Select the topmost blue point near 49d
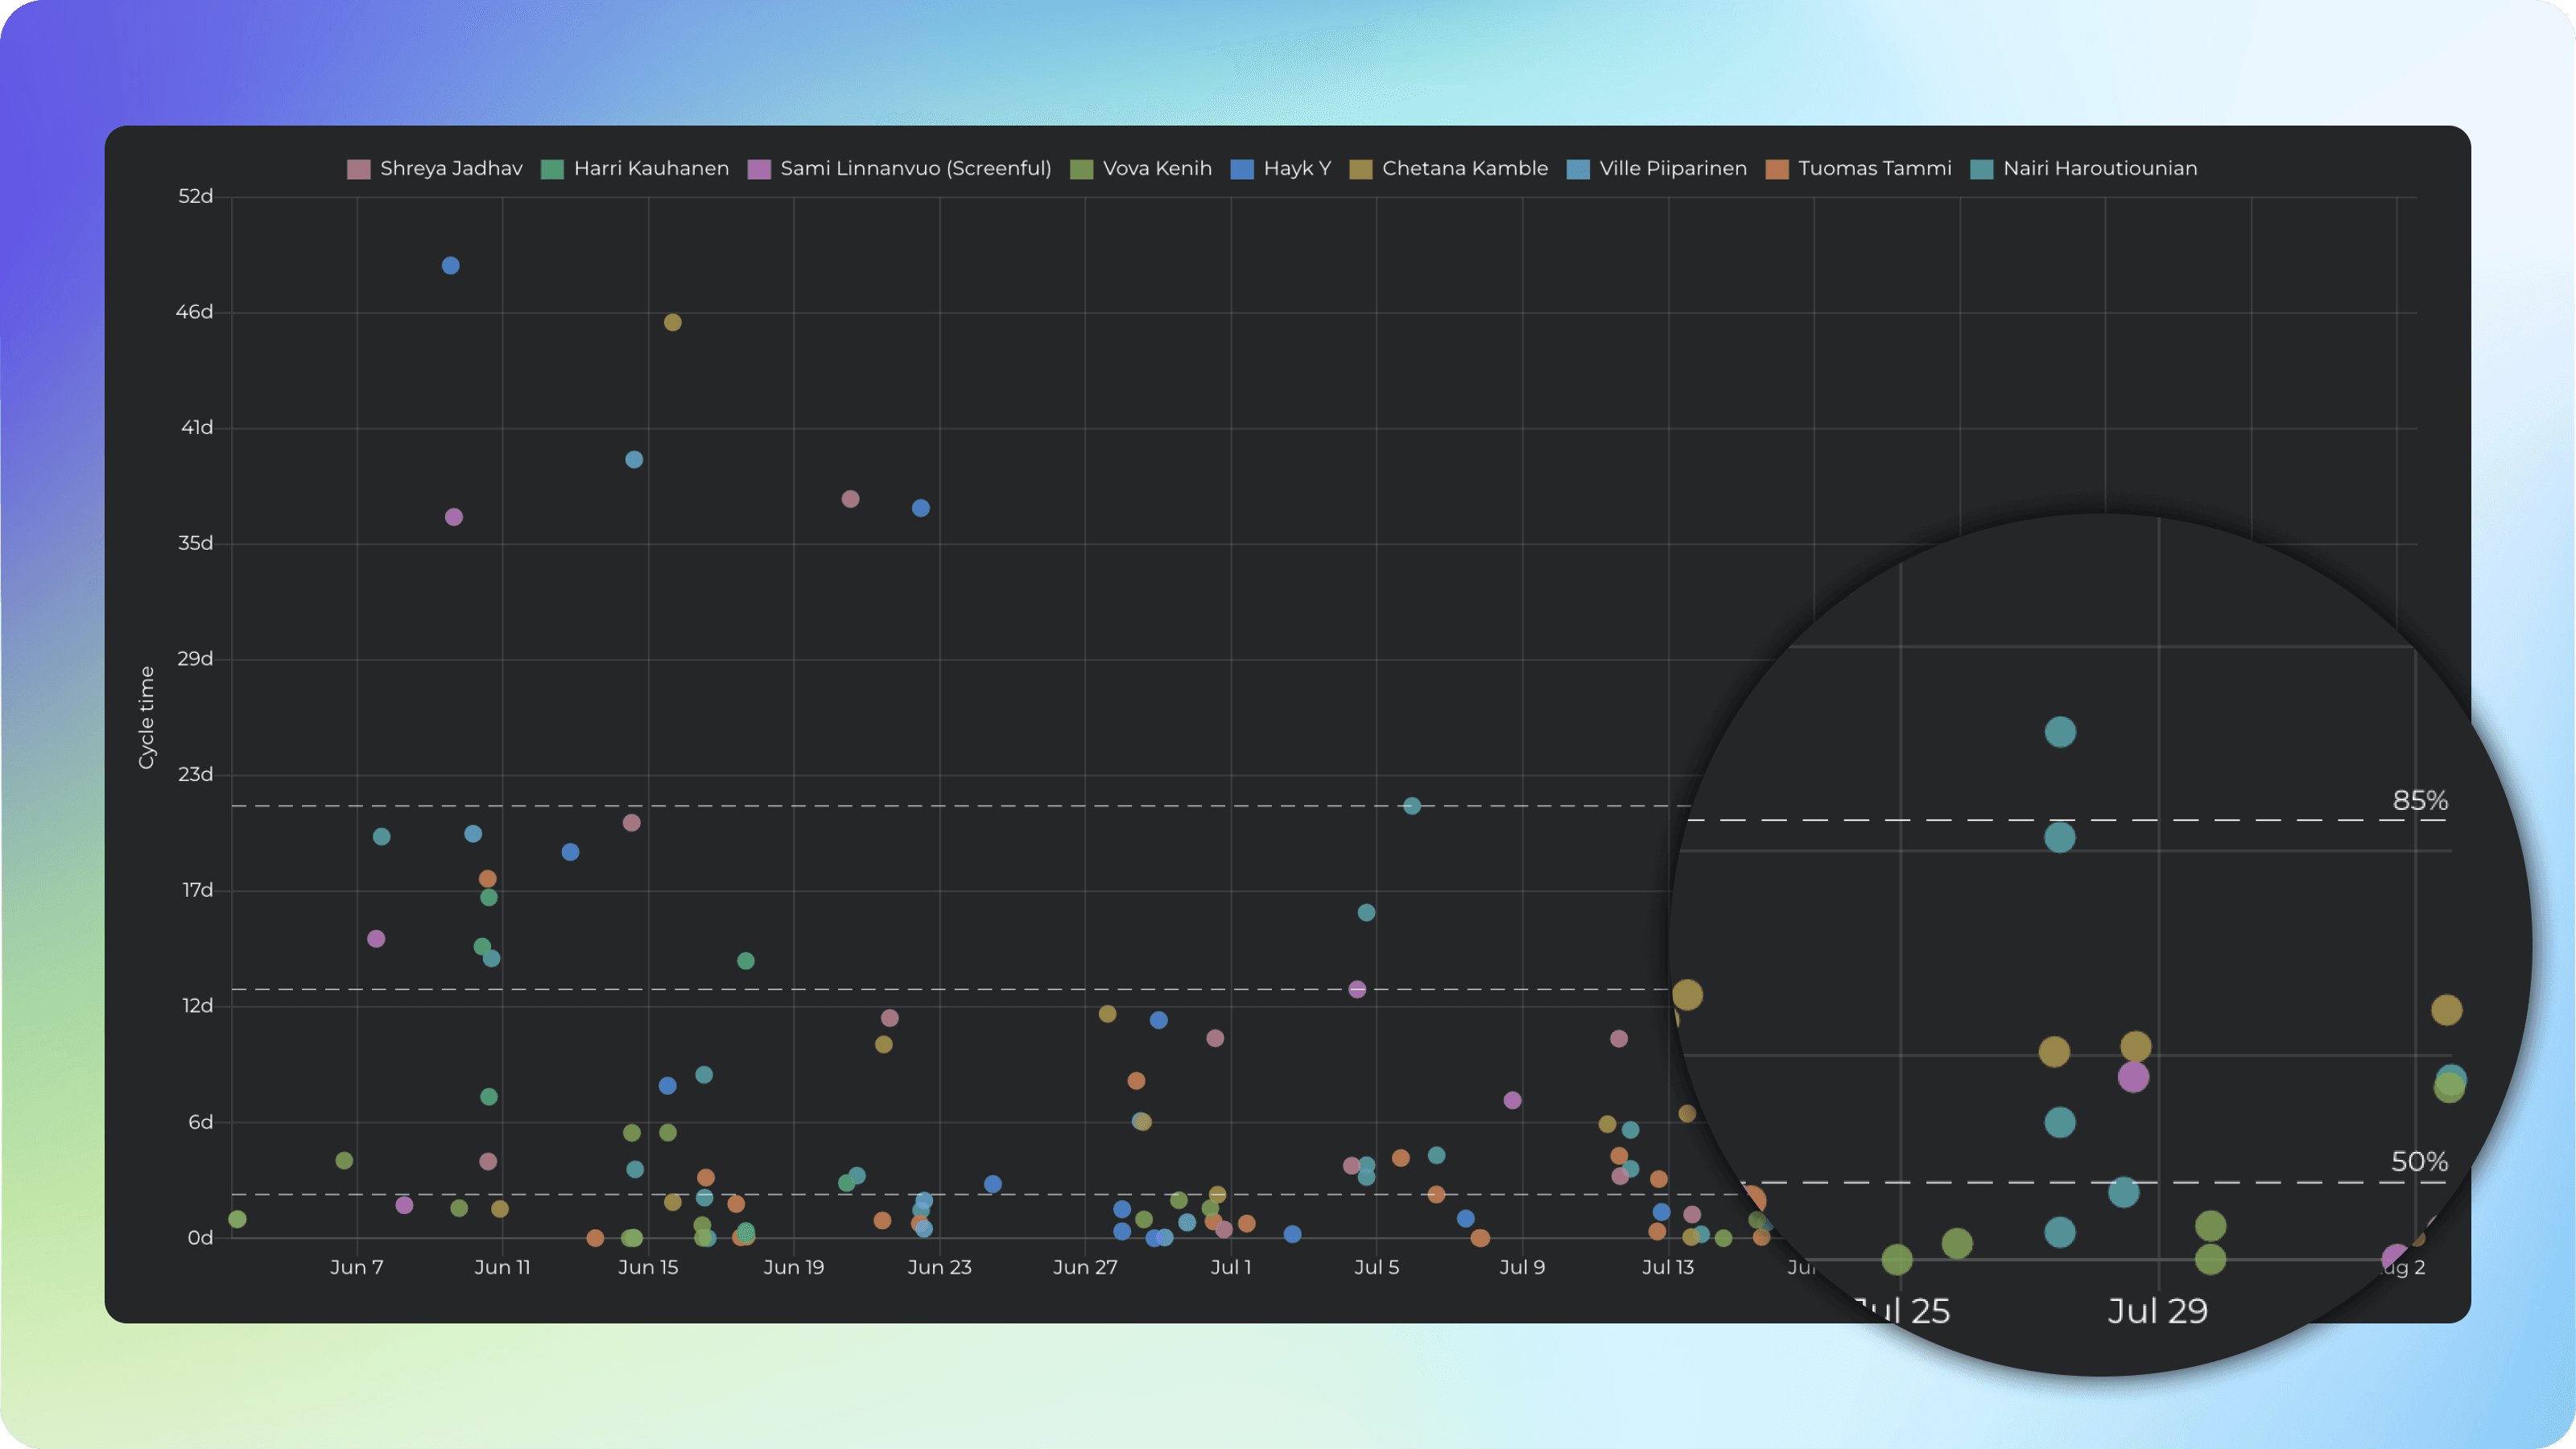2576x1449 pixels. tap(451, 266)
